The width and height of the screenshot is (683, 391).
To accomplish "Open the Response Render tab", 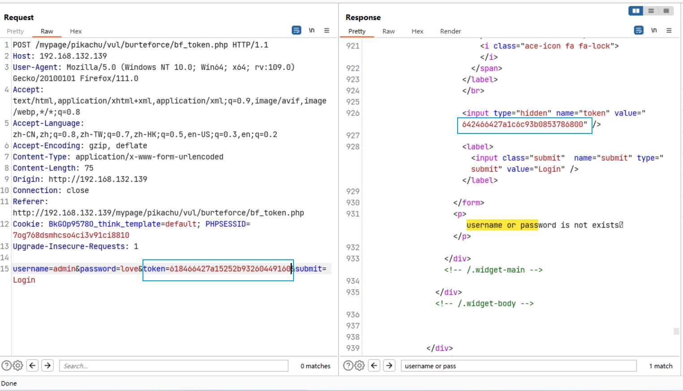I will tap(450, 31).
